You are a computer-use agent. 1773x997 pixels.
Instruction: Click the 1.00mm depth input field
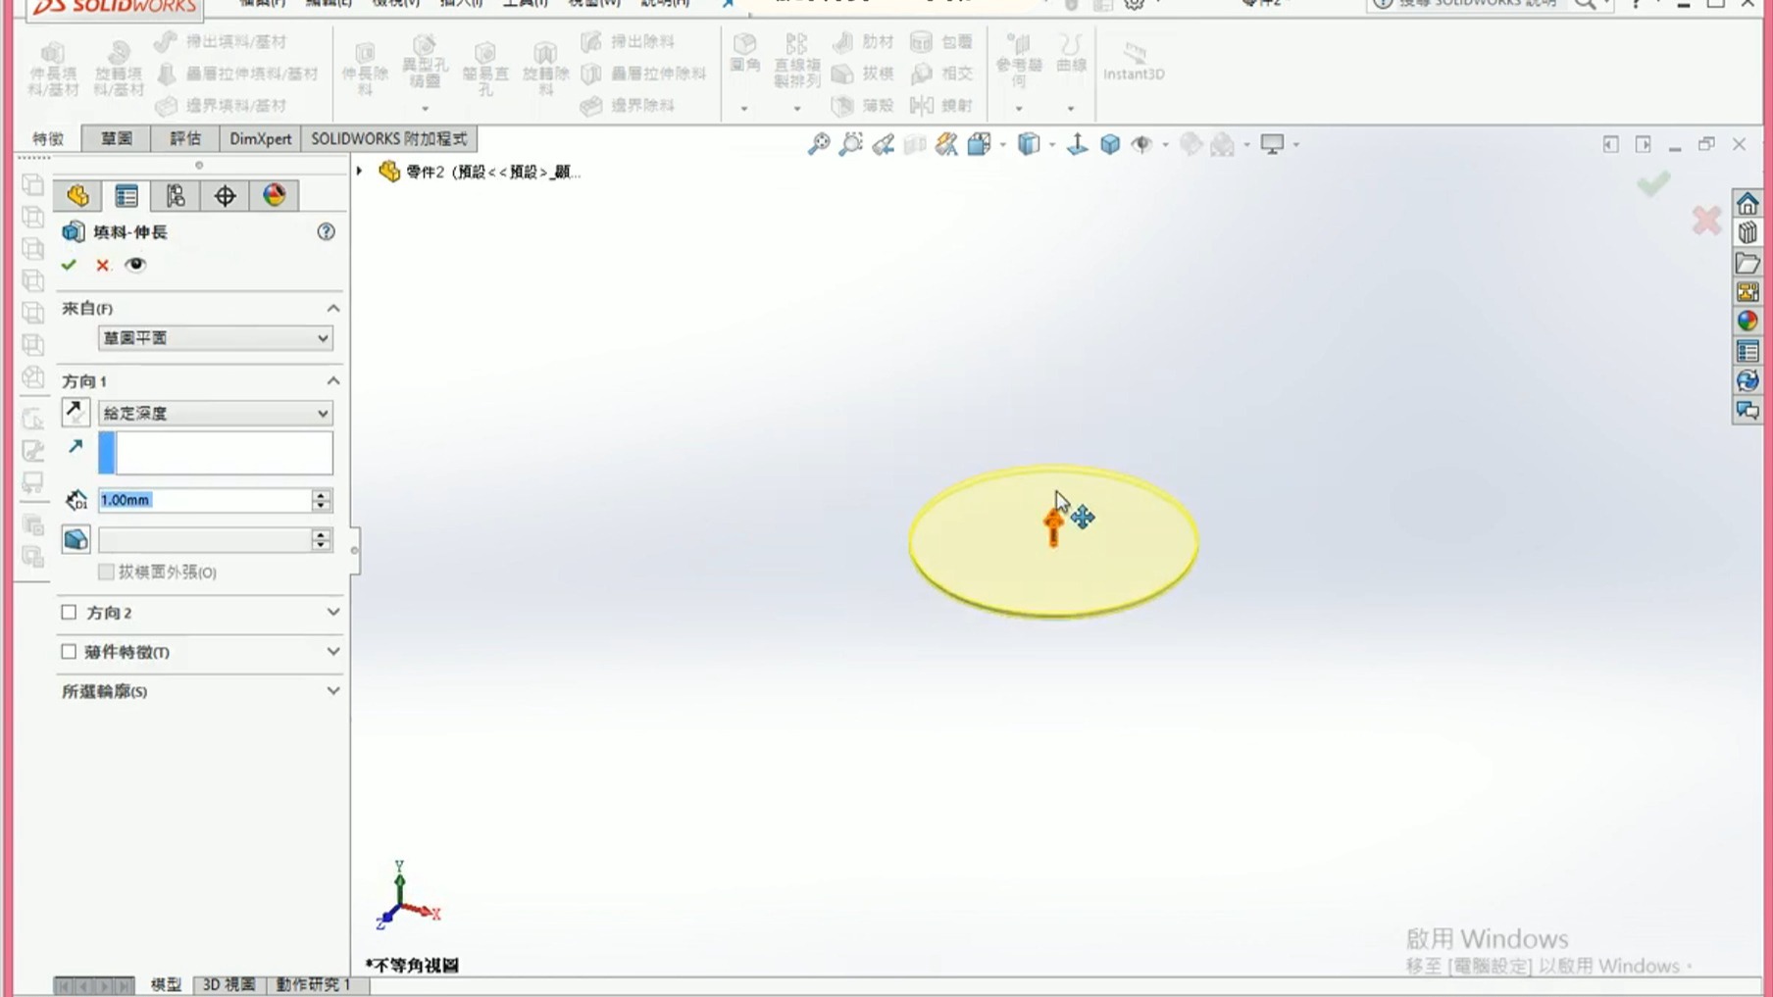pos(204,500)
